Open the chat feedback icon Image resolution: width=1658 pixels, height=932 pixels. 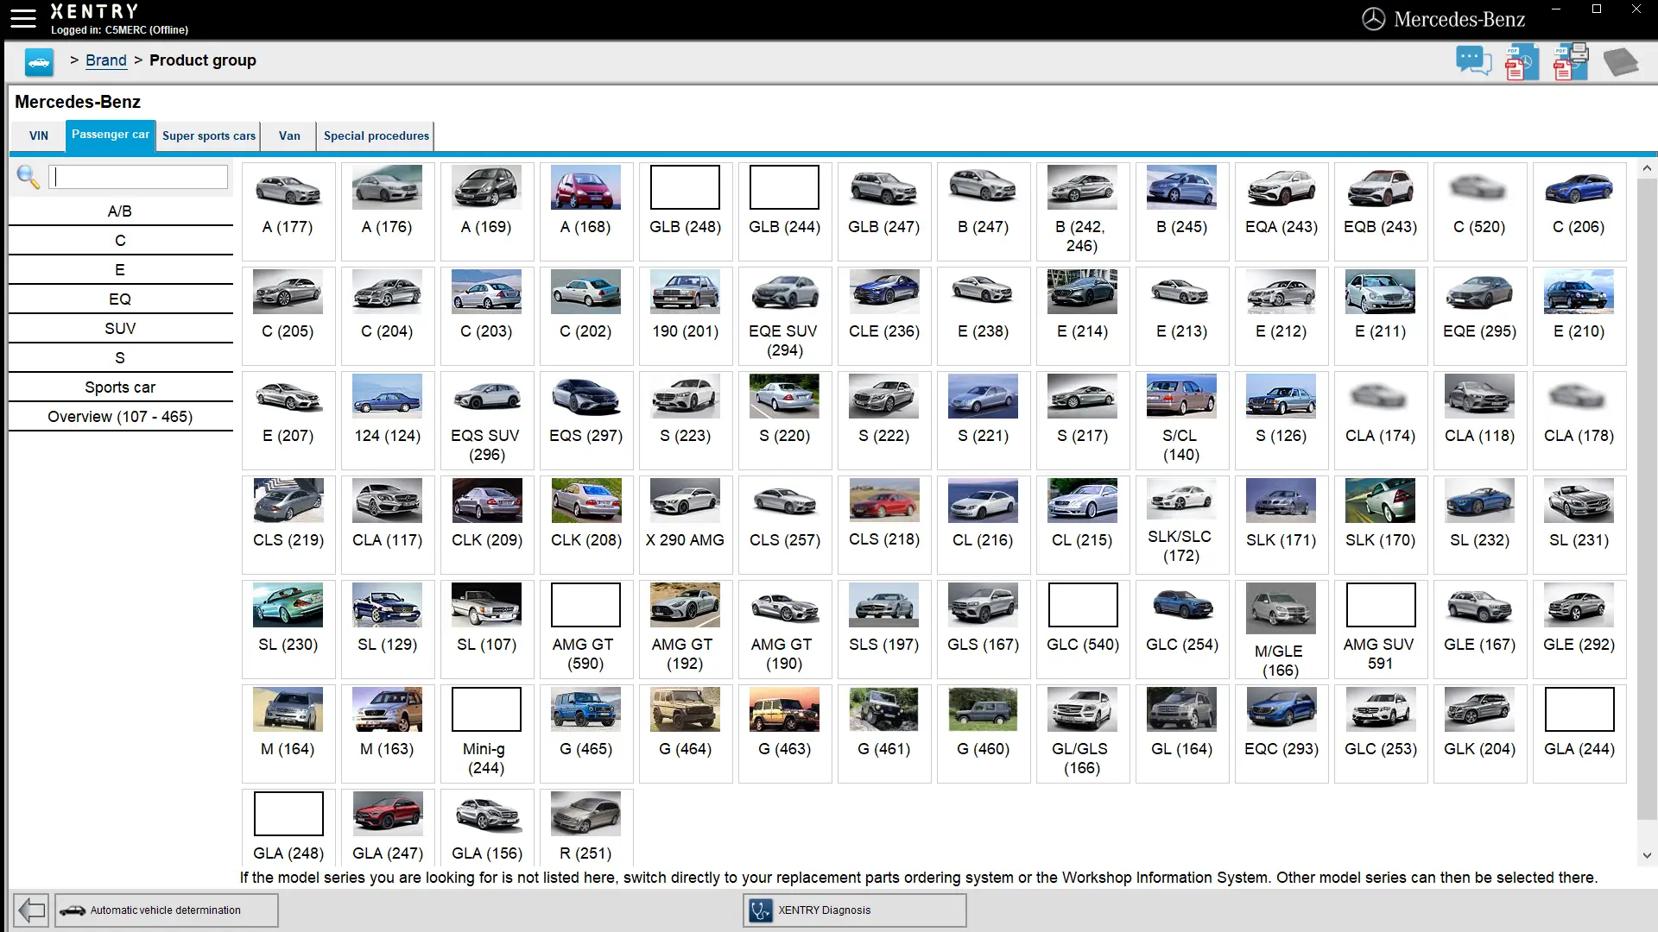(1473, 62)
